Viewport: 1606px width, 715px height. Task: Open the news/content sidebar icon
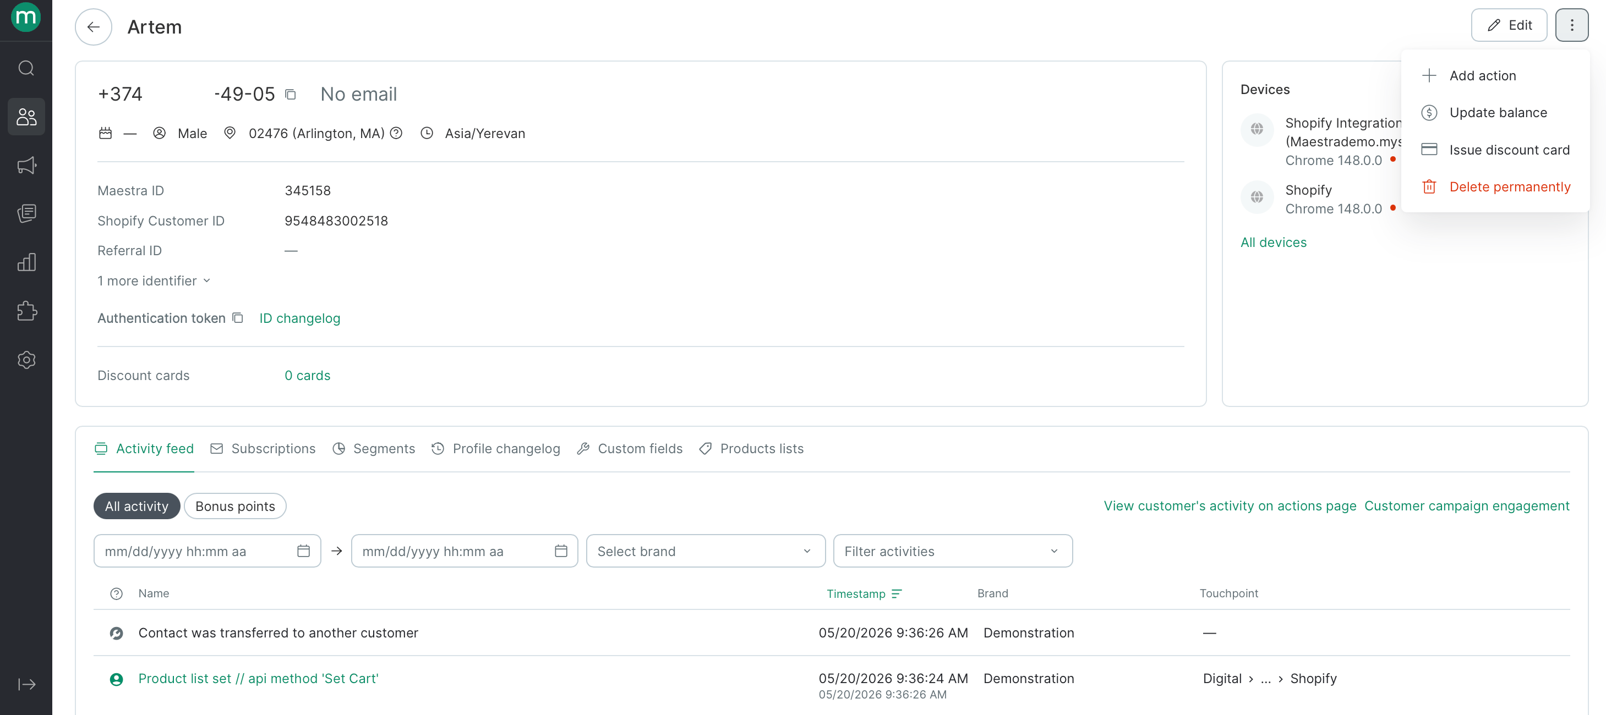[26, 213]
